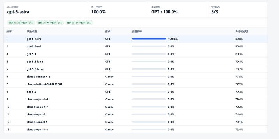Click the 分布相似度 column header
The width and height of the screenshot is (279, 139).
coord(242,31)
